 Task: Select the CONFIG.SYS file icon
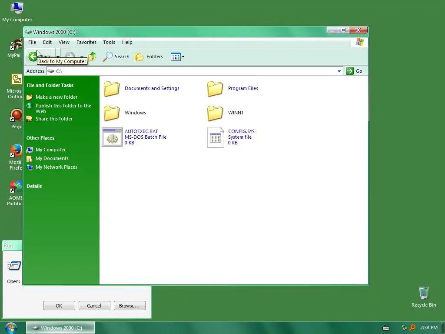(x=216, y=137)
